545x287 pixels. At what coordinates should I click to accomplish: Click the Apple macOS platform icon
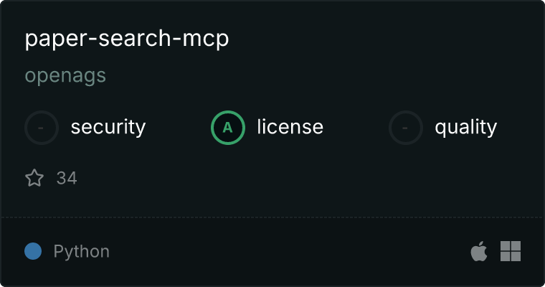point(479,251)
